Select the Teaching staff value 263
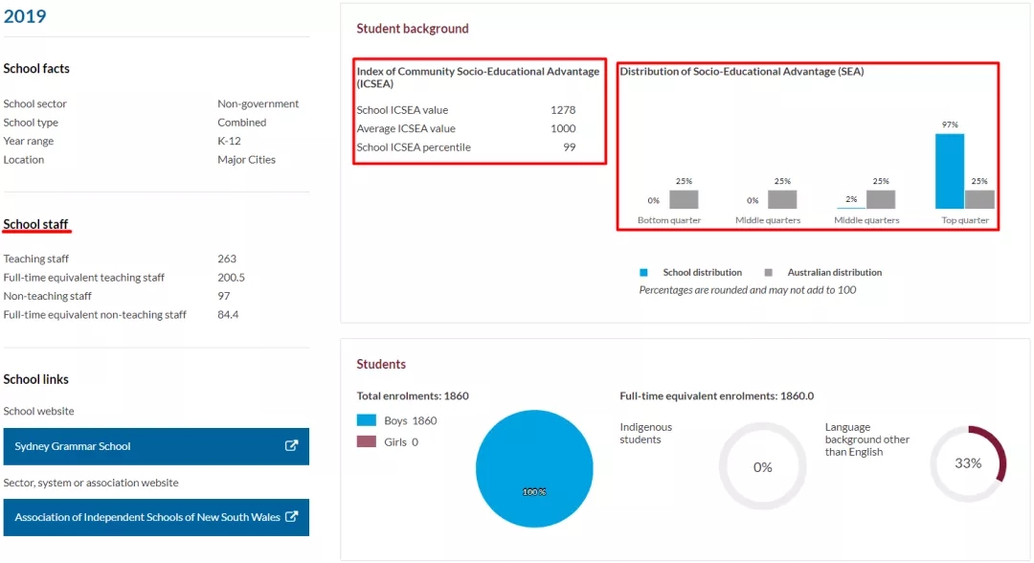This screenshot has width=1034, height=563. 227,259
